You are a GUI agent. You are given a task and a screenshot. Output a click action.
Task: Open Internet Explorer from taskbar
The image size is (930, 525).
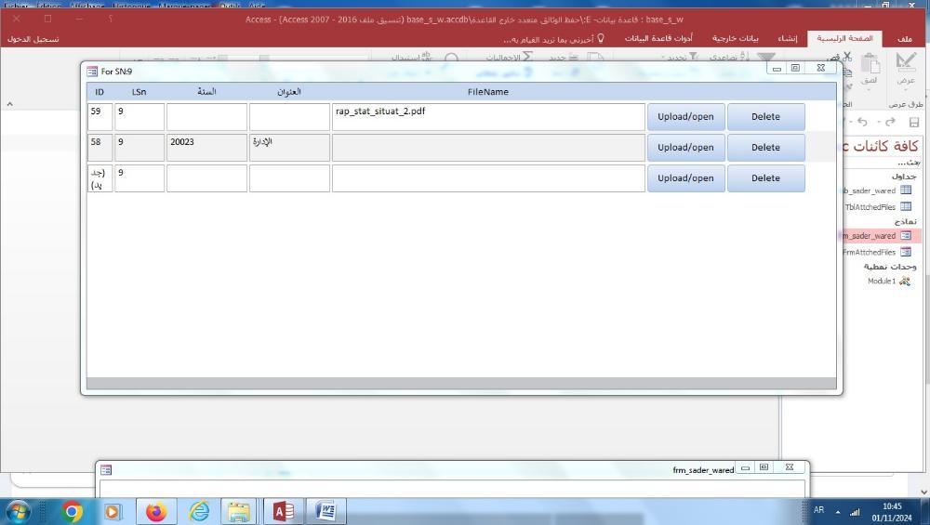click(199, 511)
